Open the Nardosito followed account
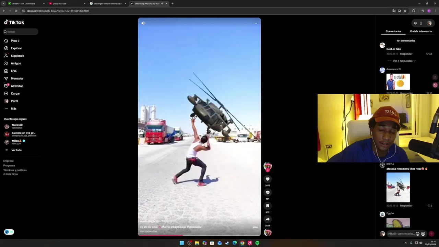This screenshot has height=247, width=439. pos(17,126)
